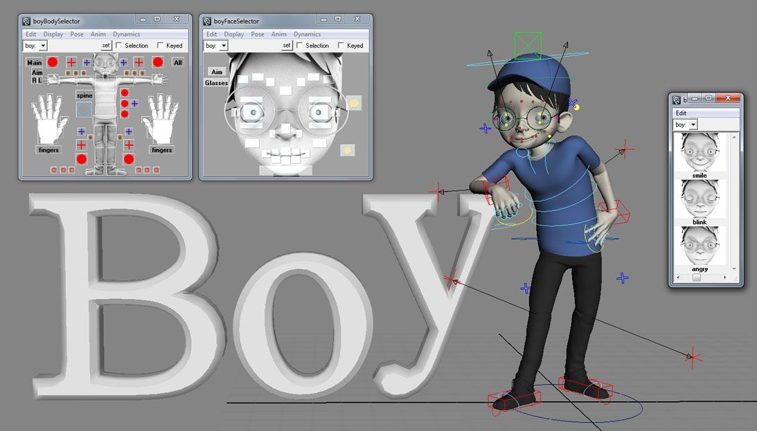Select the lower yellow dot control in boyFaceSelector

point(347,150)
